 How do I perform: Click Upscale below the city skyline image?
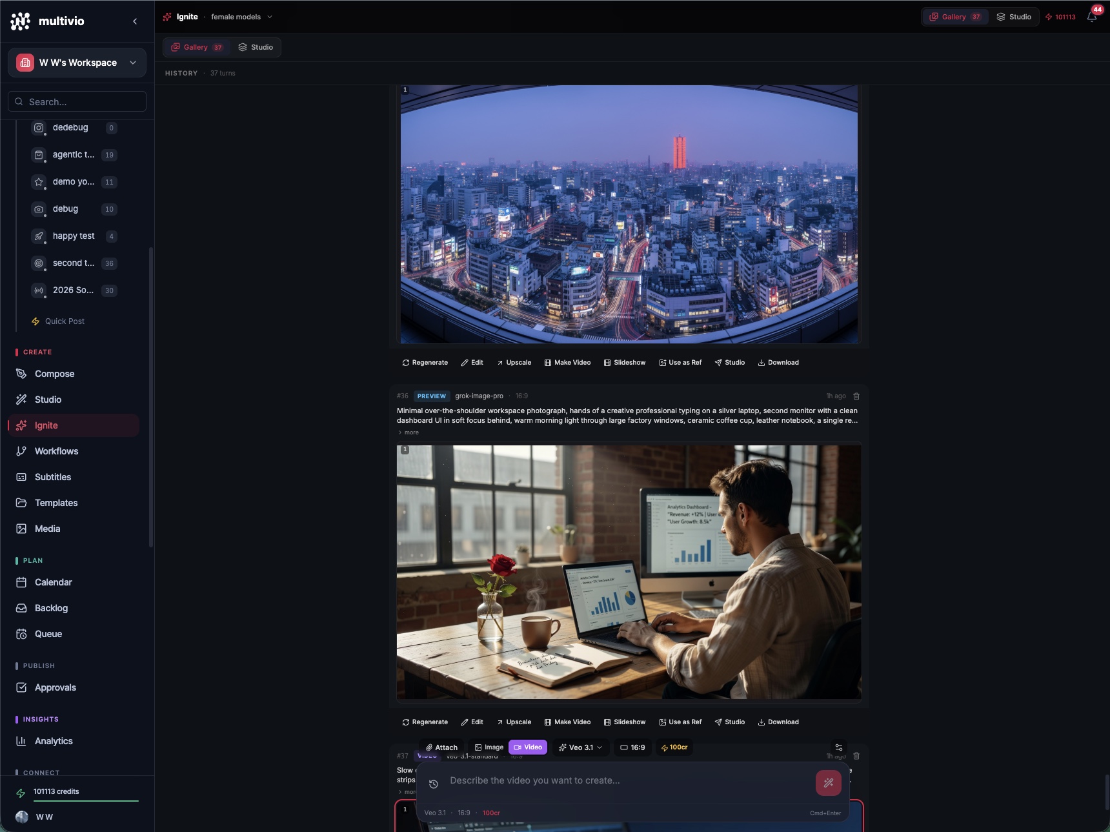514,363
